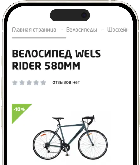This screenshot has height=165, width=140.
Task: Open the Wels Rider bicycle product image
Action: coord(70,137)
